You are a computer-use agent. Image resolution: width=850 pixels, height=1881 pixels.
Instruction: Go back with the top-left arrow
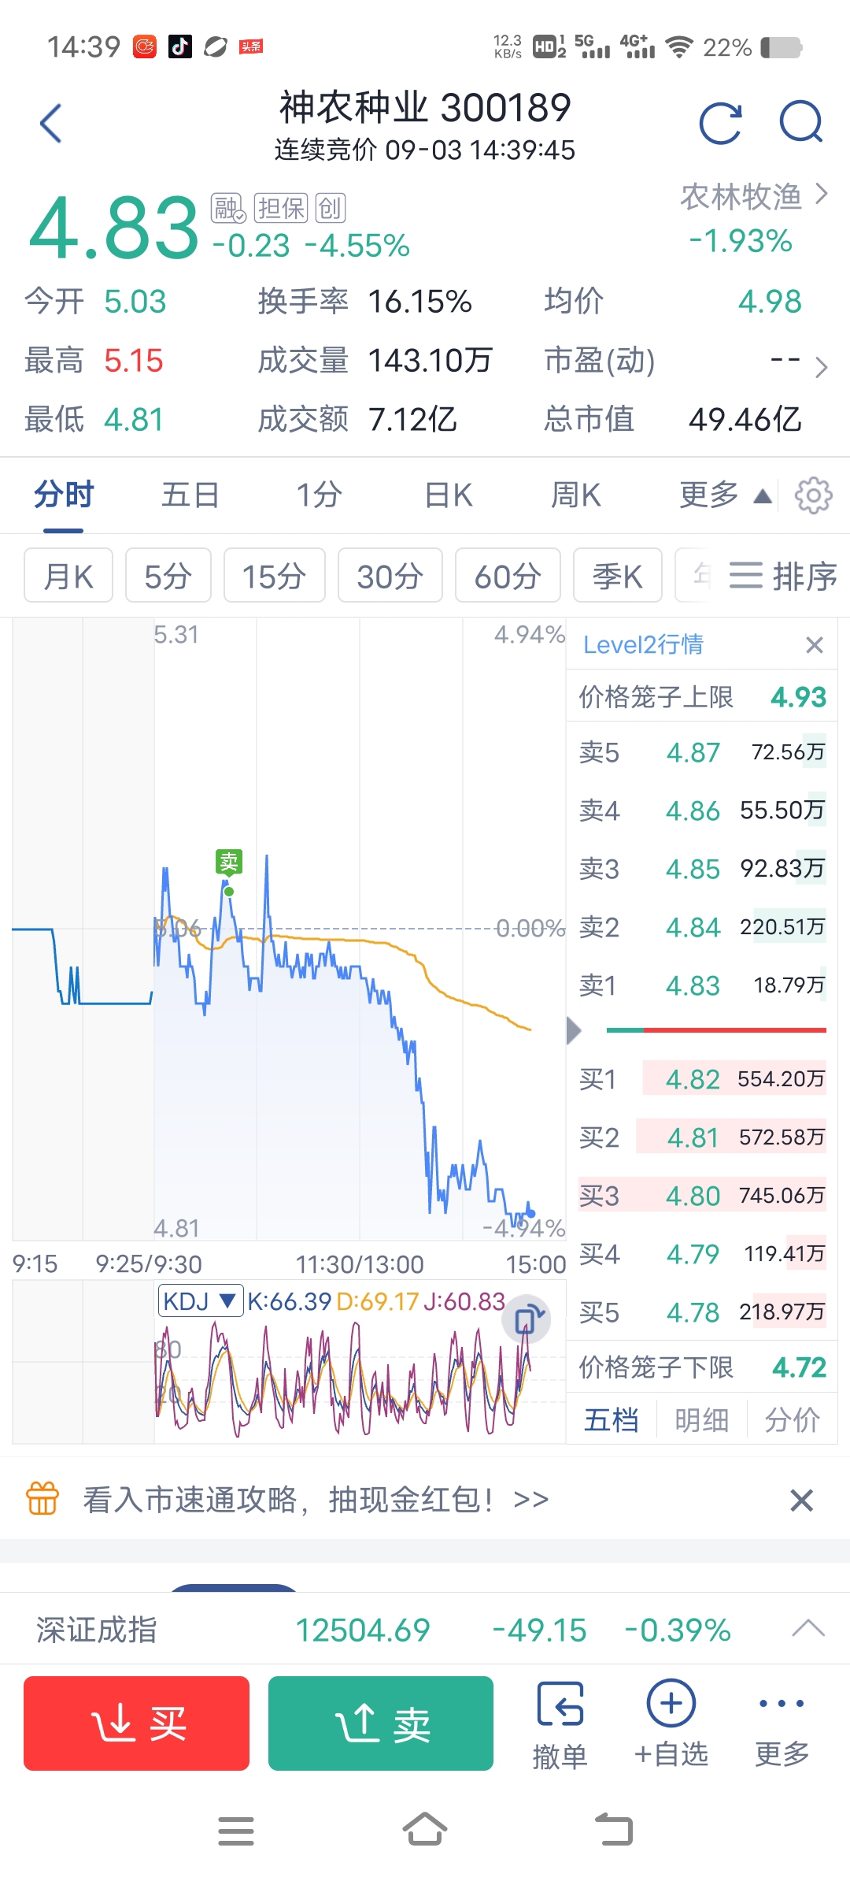[x=50, y=123]
